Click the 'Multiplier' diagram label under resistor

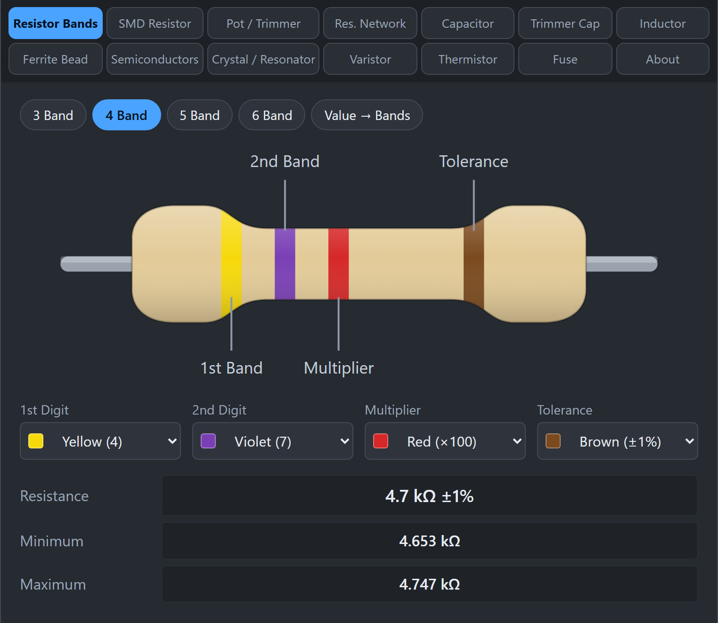tap(339, 368)
